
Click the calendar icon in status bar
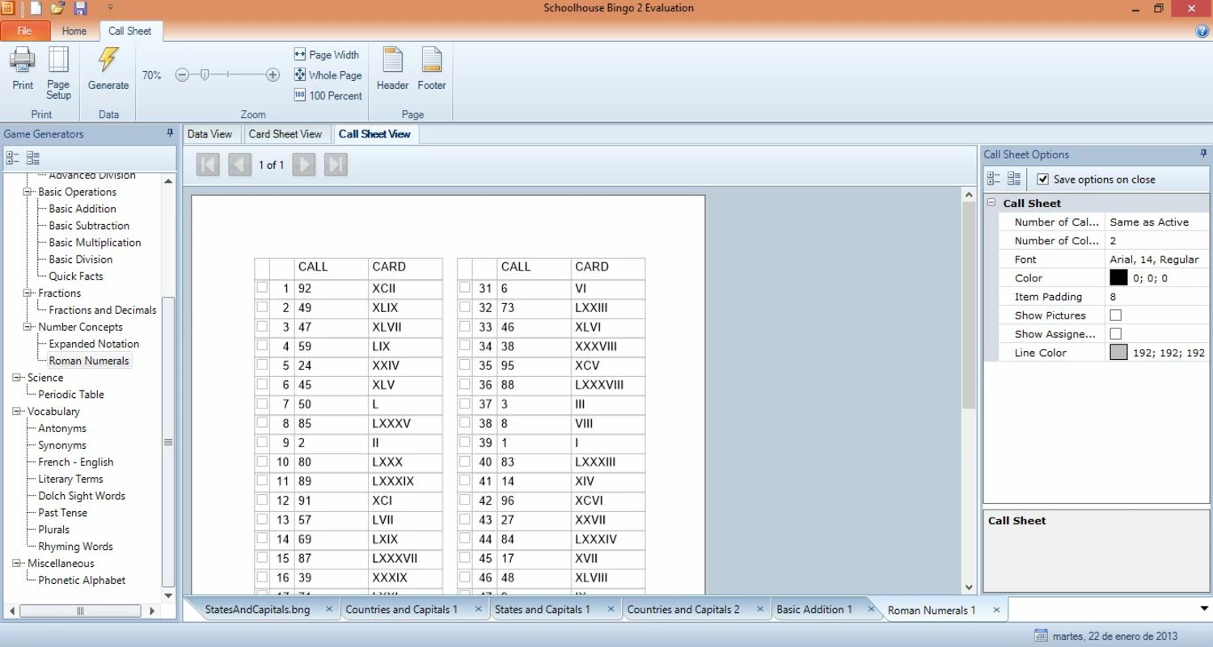click(1041, 636)
